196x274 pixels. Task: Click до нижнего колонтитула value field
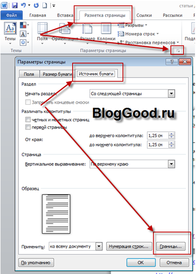158,145
